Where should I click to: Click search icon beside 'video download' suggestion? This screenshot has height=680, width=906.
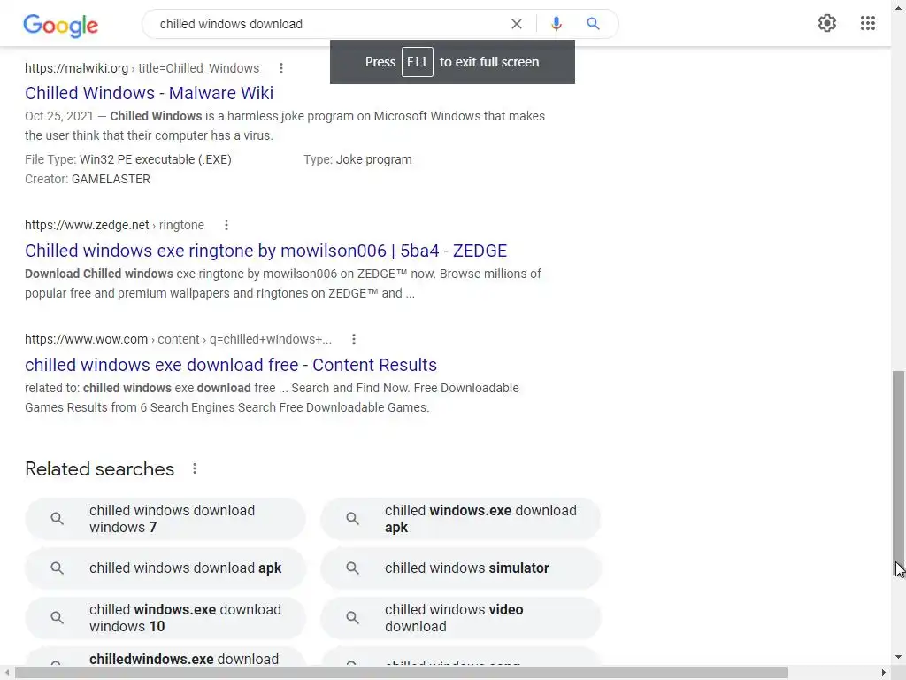[352, 617]
